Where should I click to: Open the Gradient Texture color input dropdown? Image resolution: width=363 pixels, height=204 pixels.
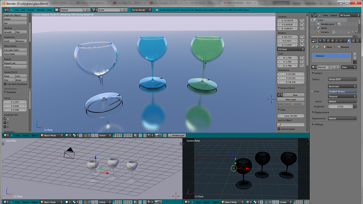pyautogui.click(x=342, y=92)
